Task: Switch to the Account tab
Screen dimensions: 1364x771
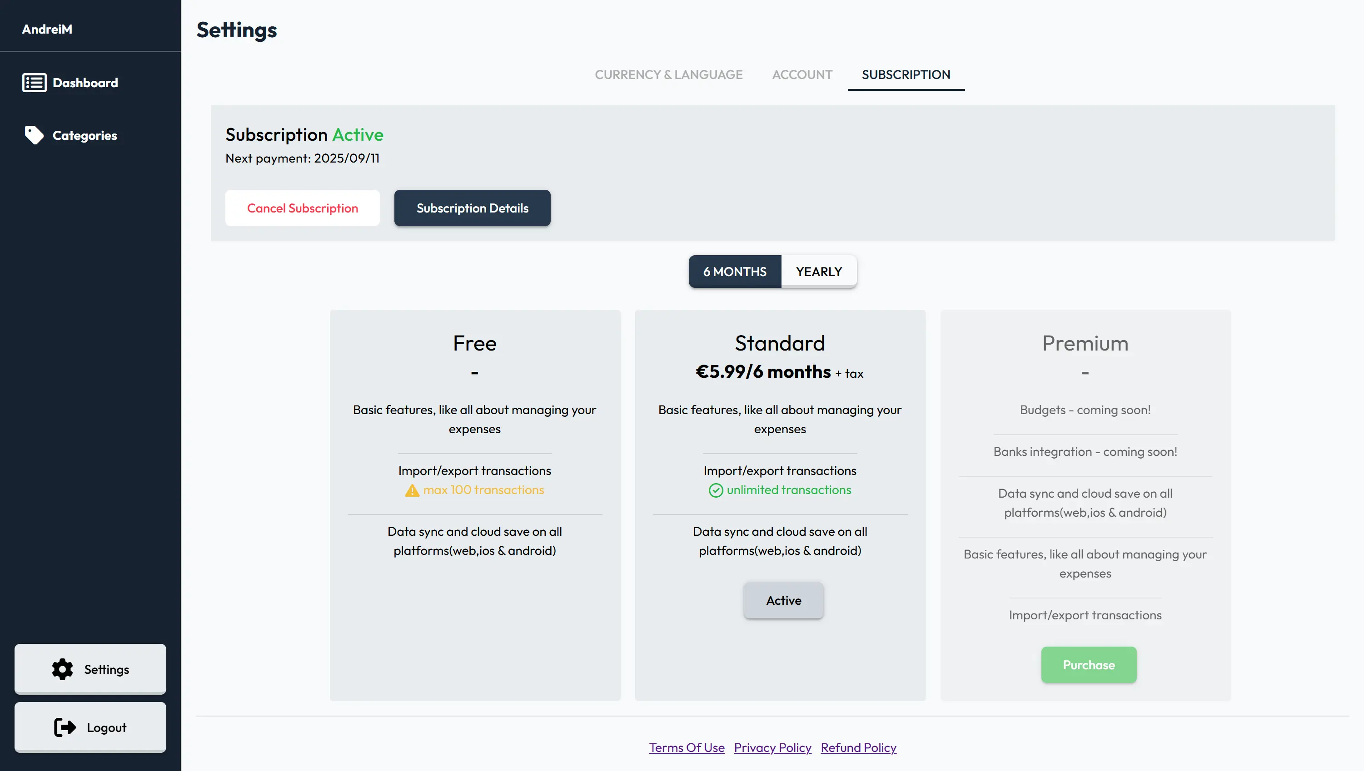Action: [802, 74]
